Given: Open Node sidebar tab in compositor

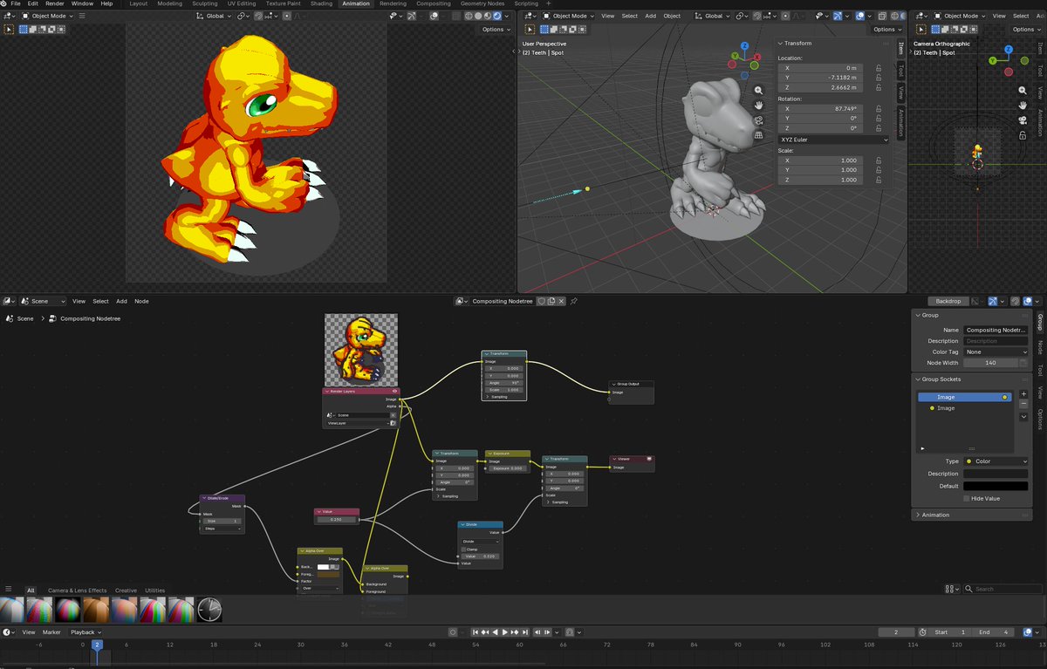Looking at the screenshot, I should point(1039,347).
